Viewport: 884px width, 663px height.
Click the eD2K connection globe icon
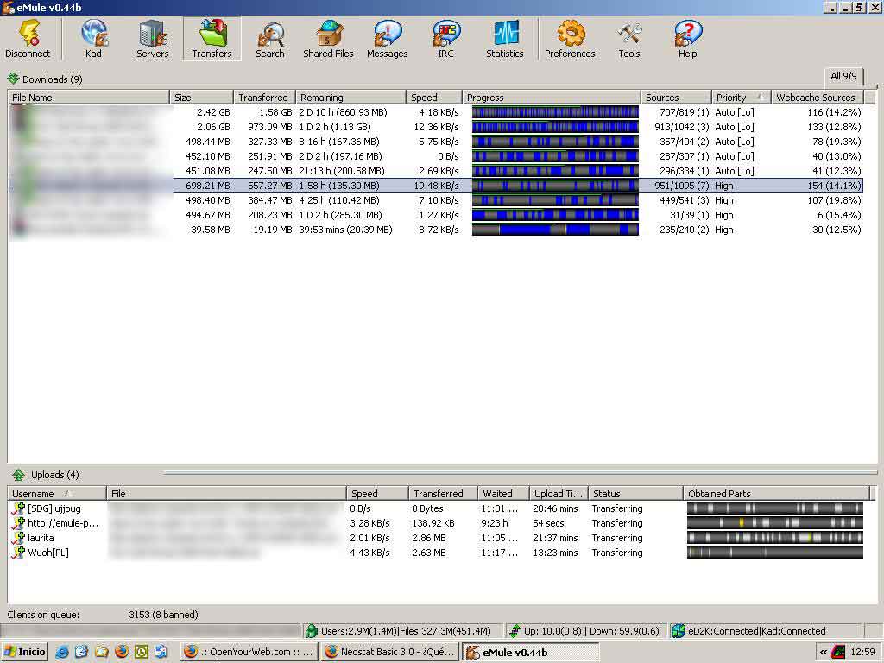pyautogui.click(x=679, y=631)
